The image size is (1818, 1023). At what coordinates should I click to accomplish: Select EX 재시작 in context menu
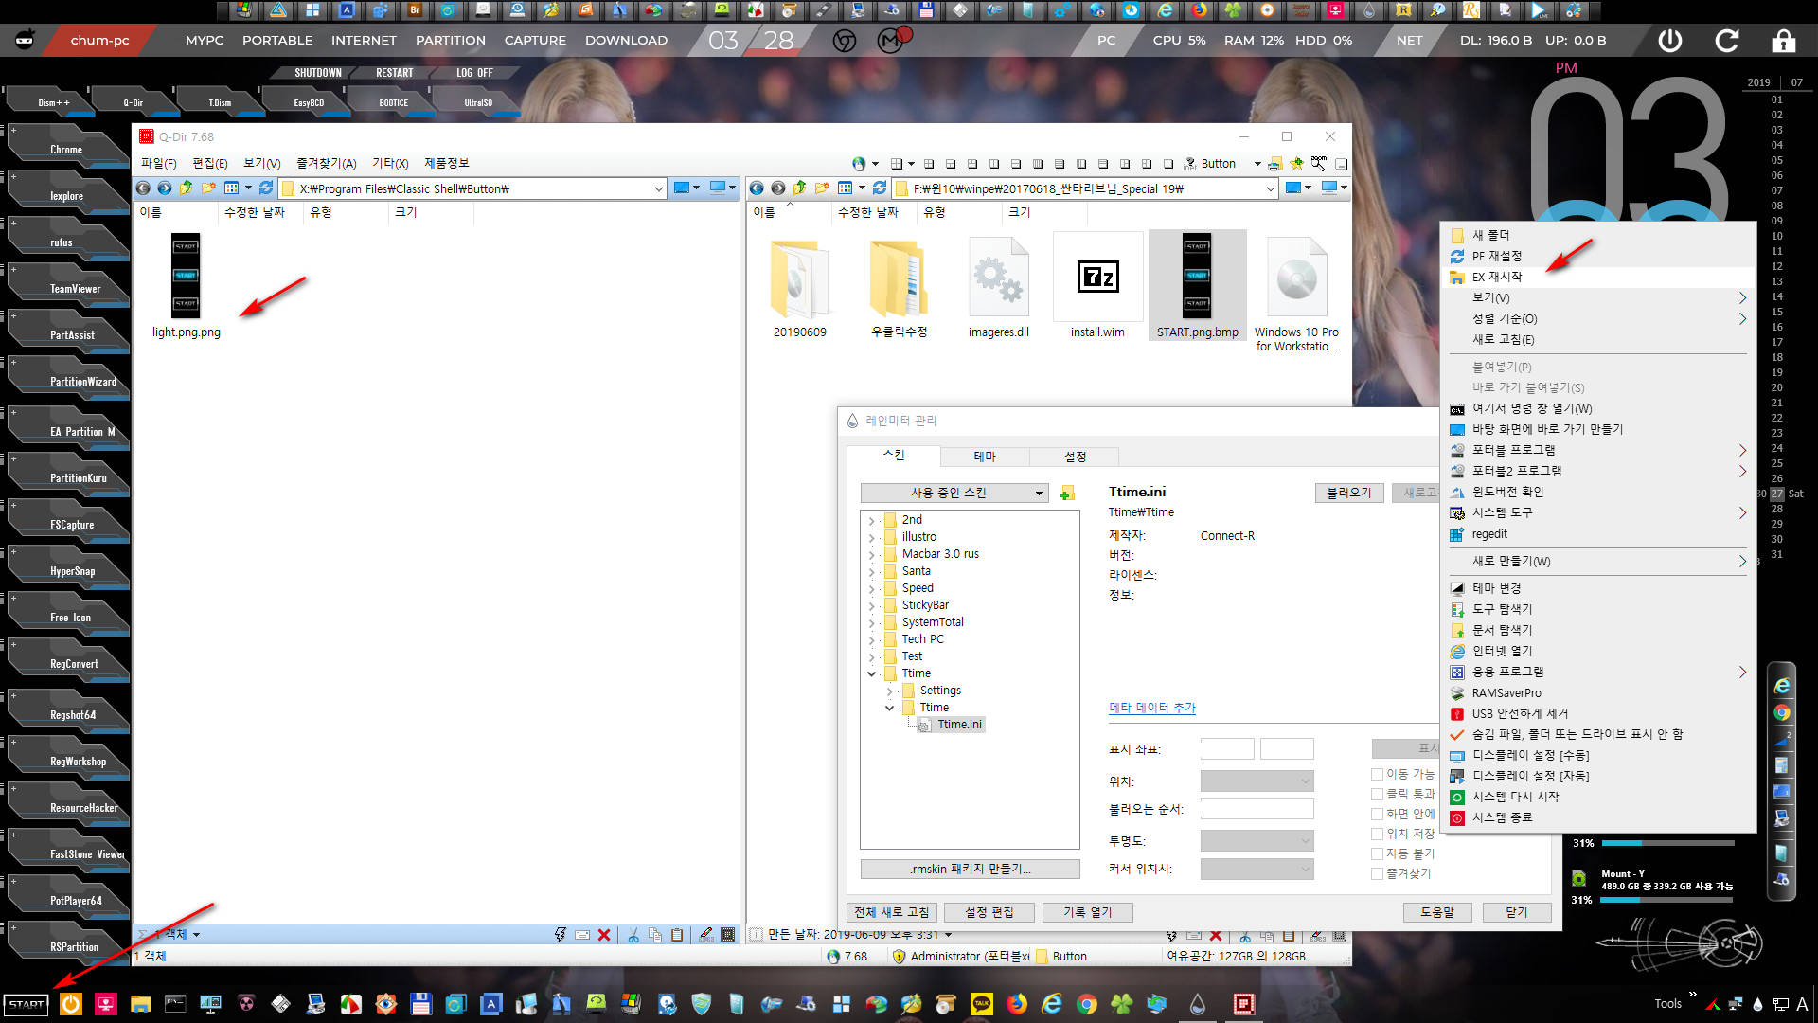tap(1598, 277)
